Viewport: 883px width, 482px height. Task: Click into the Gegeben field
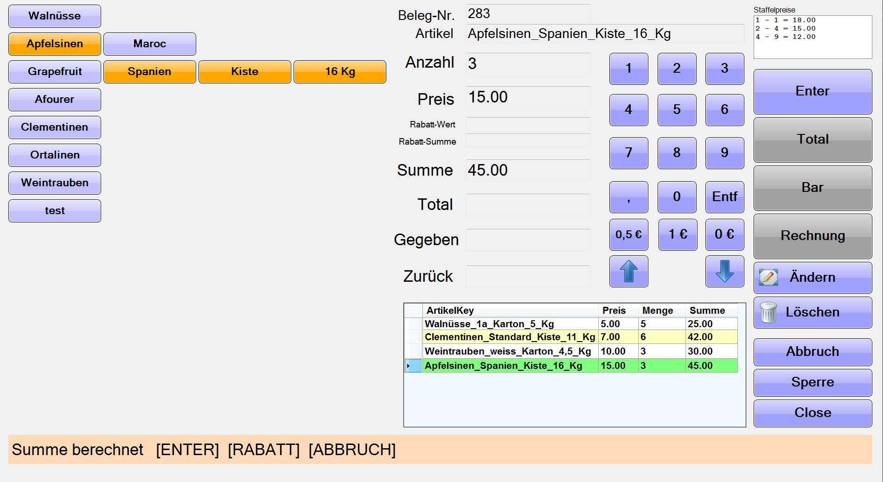coord(528,240)
